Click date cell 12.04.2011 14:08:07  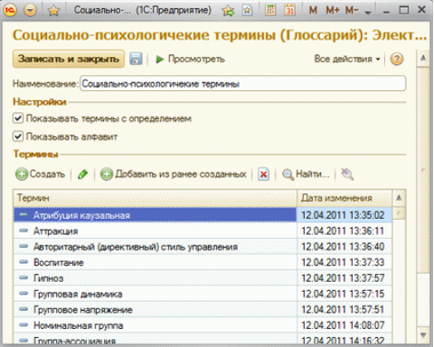(x=344, y=325)
